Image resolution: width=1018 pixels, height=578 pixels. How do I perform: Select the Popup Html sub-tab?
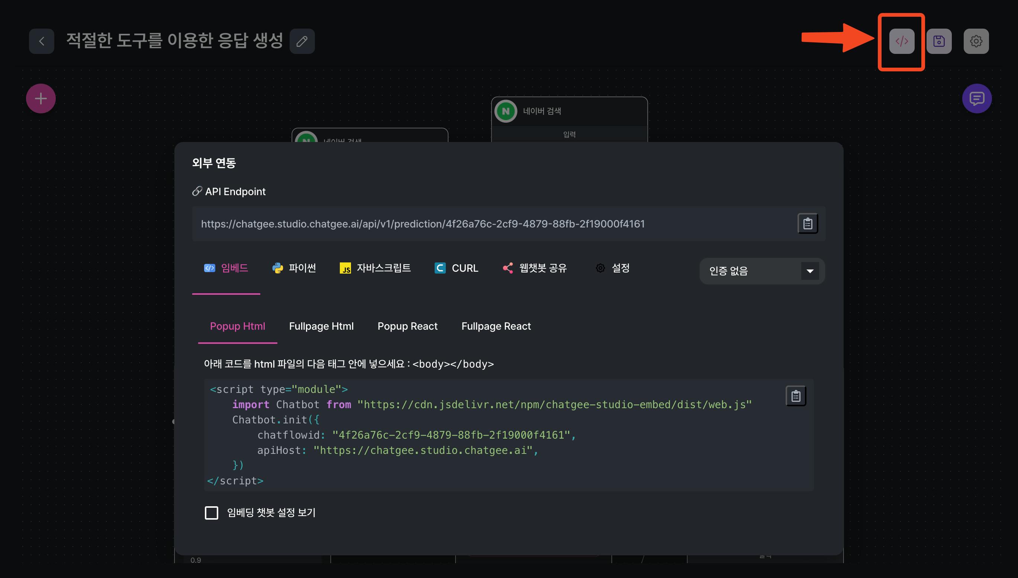pyautogui.click(x=238, y=326)
